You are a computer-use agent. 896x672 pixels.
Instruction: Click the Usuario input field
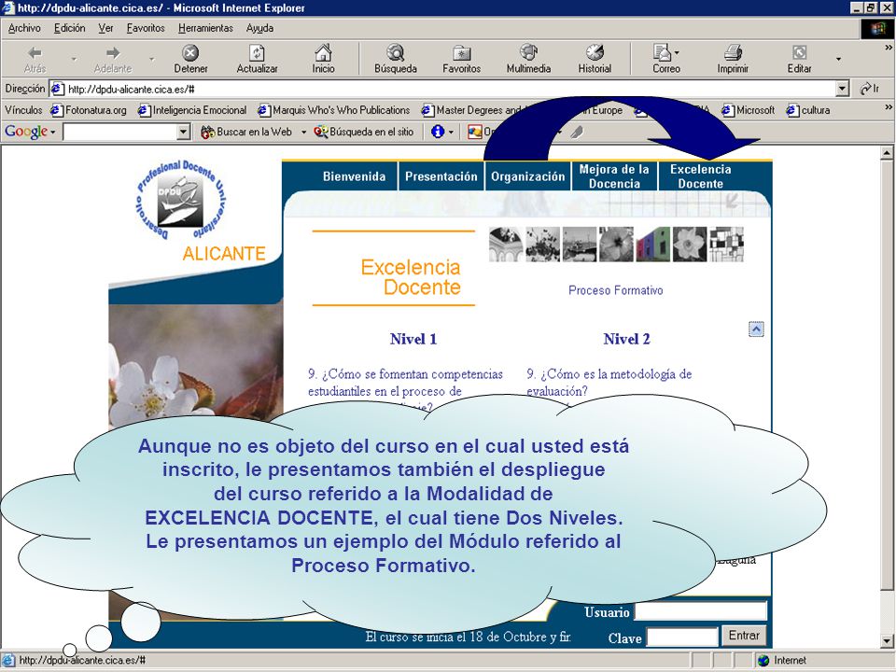pyautogui.click(x=701, y=610)
